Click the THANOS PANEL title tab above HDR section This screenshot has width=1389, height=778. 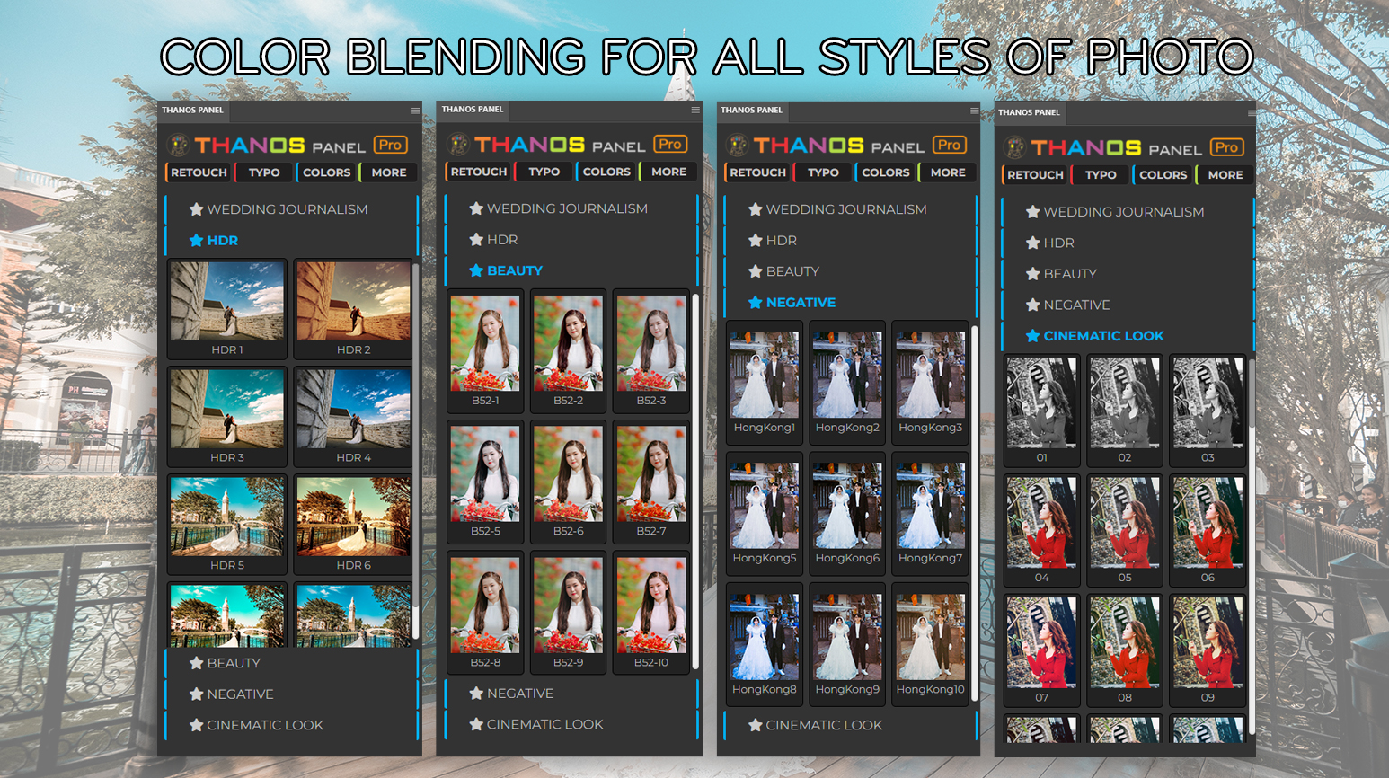pyautogui.click(x=193, y=111)
